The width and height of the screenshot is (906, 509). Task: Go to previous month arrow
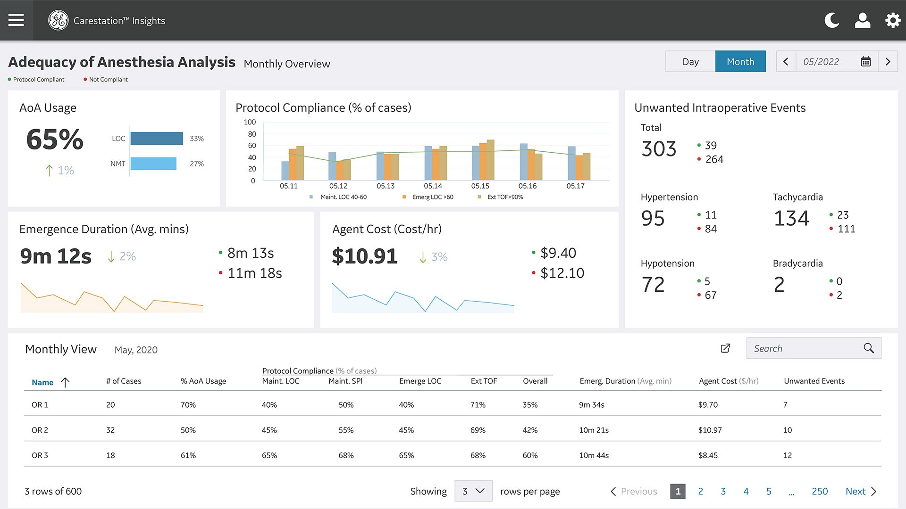click(x=786, y=62)
